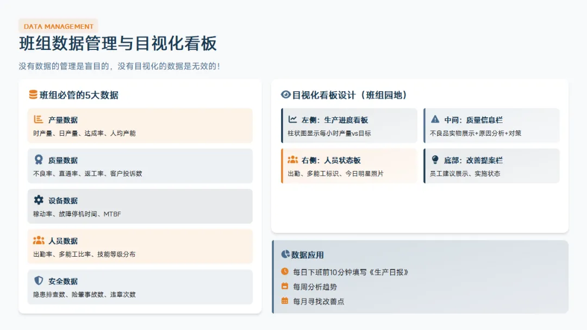Screen dimensions: 587x330
Task: Click the people icon beside 人员状态板
Action: tap(292, 160)
